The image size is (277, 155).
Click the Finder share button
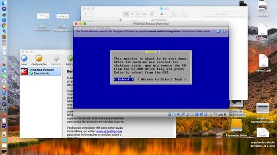[173, 14]
